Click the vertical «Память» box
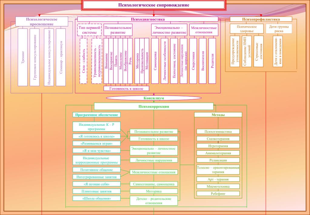Image resolution: width=310 pixels, height=215 pixels. [x=116, y=61]
